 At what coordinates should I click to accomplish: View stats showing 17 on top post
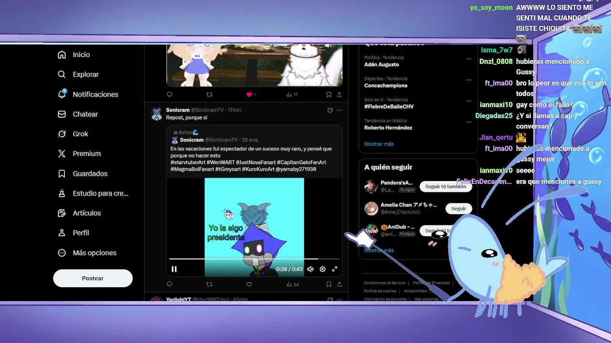coord(292,94)
